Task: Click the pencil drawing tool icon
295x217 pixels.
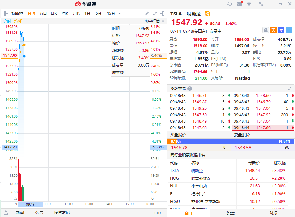Action: click(147, 14)
